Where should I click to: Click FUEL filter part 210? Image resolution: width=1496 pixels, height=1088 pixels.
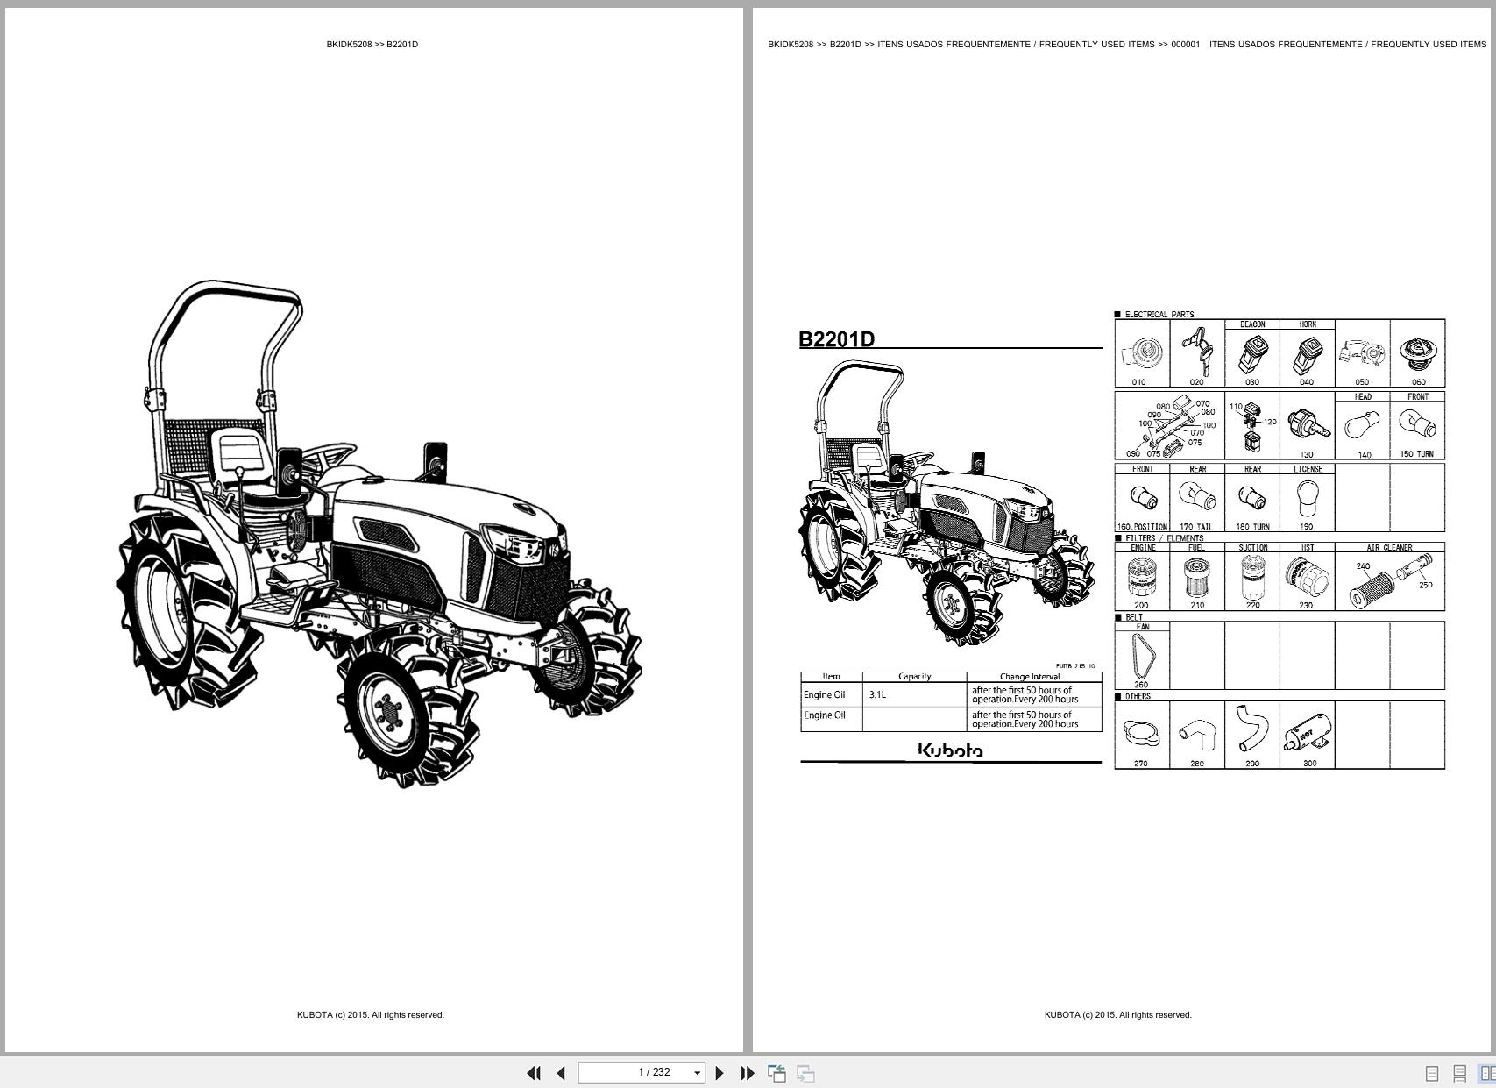tap(1196, 577)
